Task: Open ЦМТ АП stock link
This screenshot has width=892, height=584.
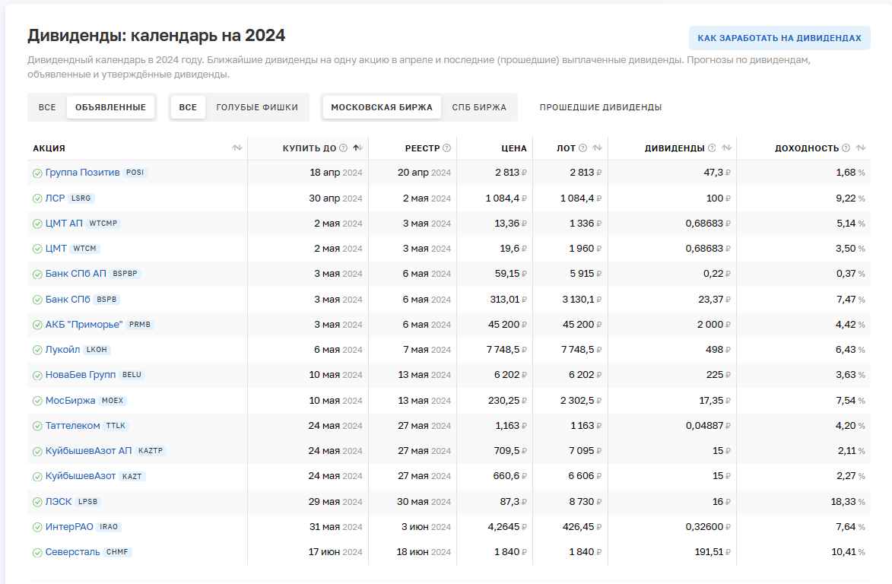Action: coord(65,223)
